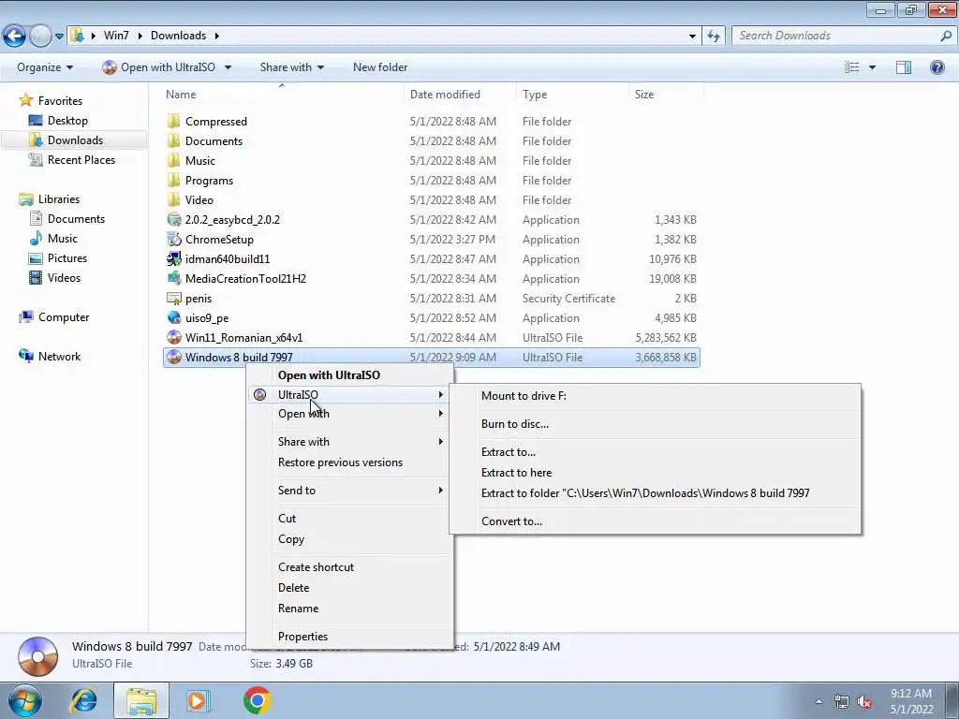Open the address bar history dropdown
This screenshot has height=719, width=959.
(692, 37)
